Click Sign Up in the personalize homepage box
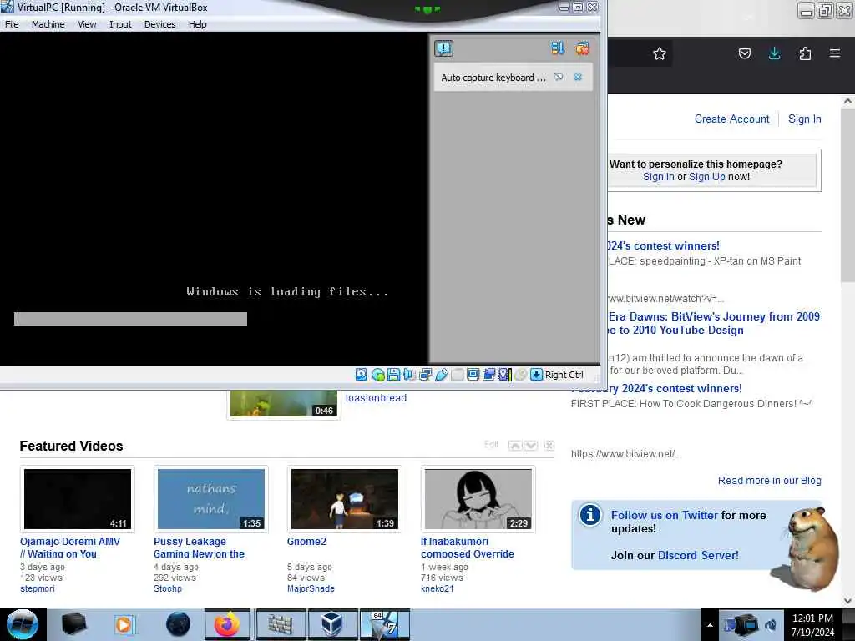The width and height of the screenshot is (855, 641). [707, 177]
